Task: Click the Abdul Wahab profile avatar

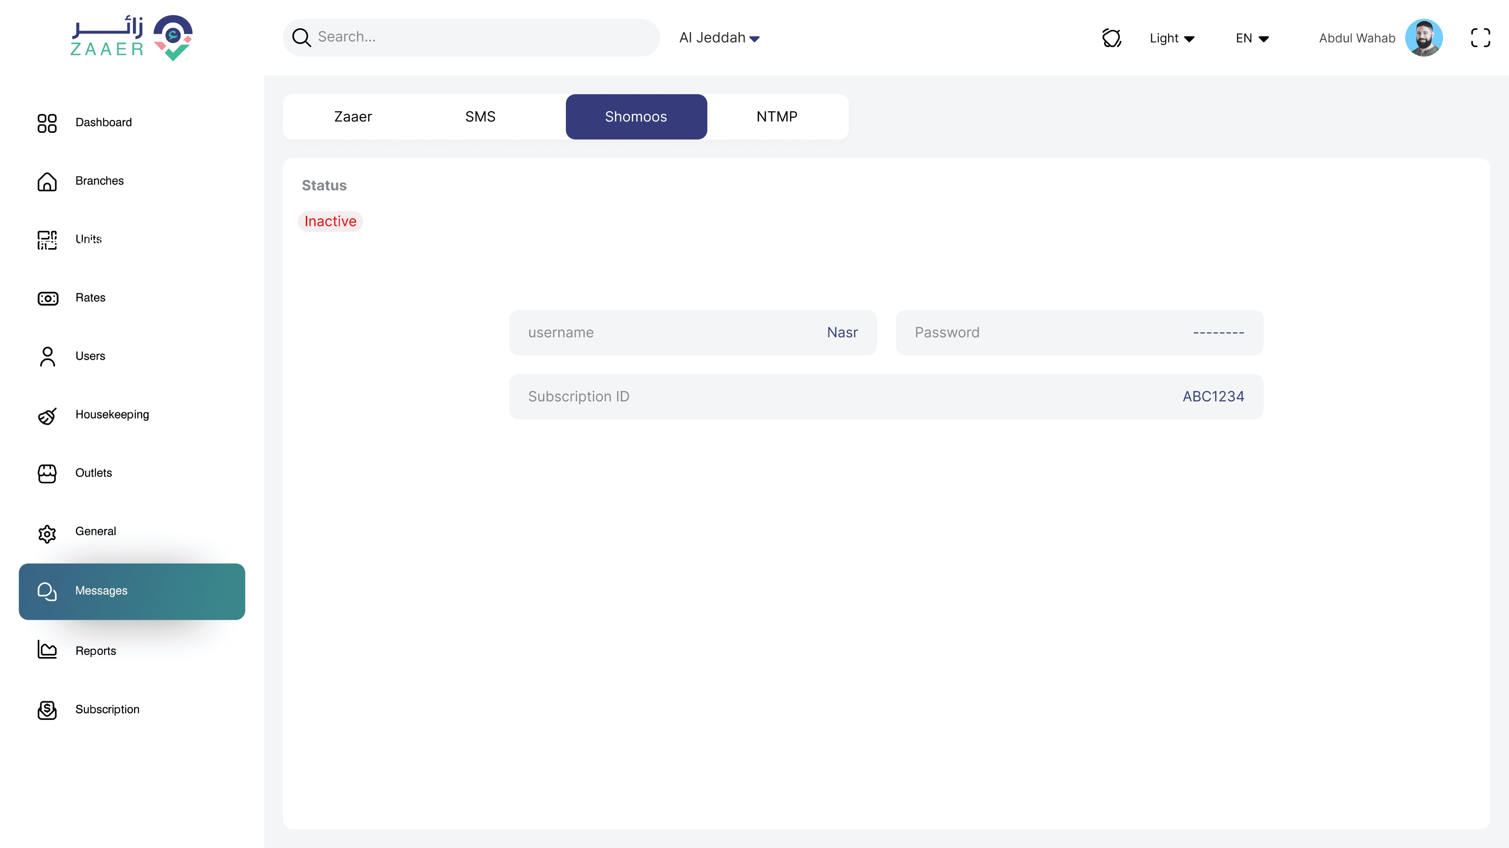Action: [1424, 38]
